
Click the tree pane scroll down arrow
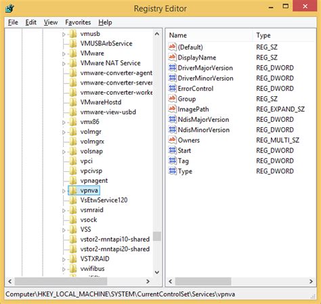click(x=157, y=272)
